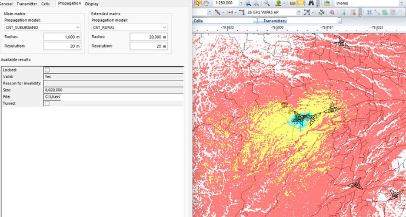
Task: Select the arrow pointer tool
Action: [198, 3]
